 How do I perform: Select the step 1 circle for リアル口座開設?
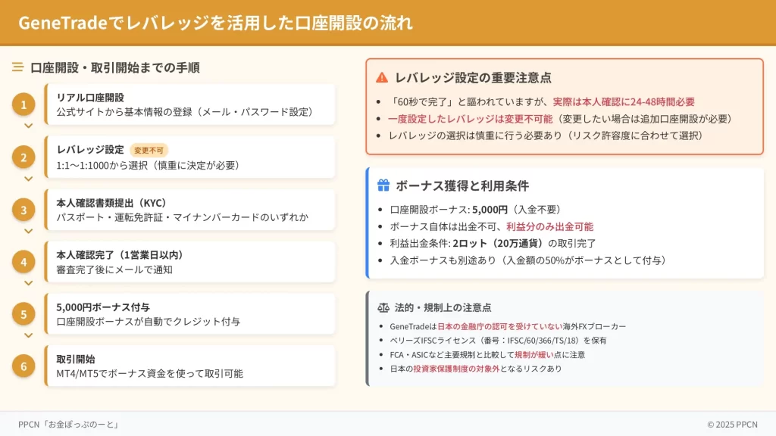pos(23,104)
